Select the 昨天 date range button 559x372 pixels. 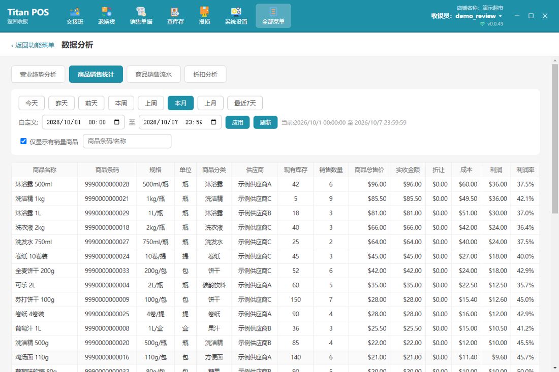tap(61, 103)
